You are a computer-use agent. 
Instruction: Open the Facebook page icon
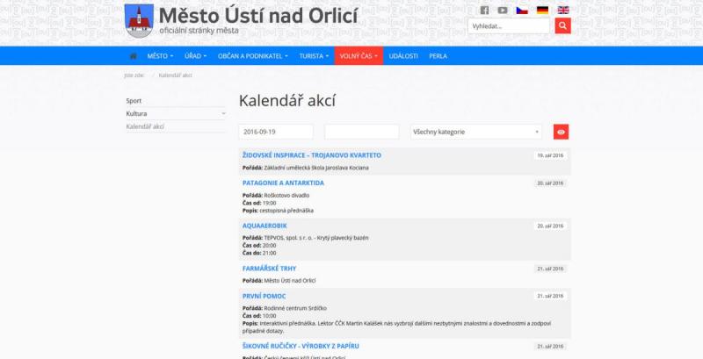point(483,11)
